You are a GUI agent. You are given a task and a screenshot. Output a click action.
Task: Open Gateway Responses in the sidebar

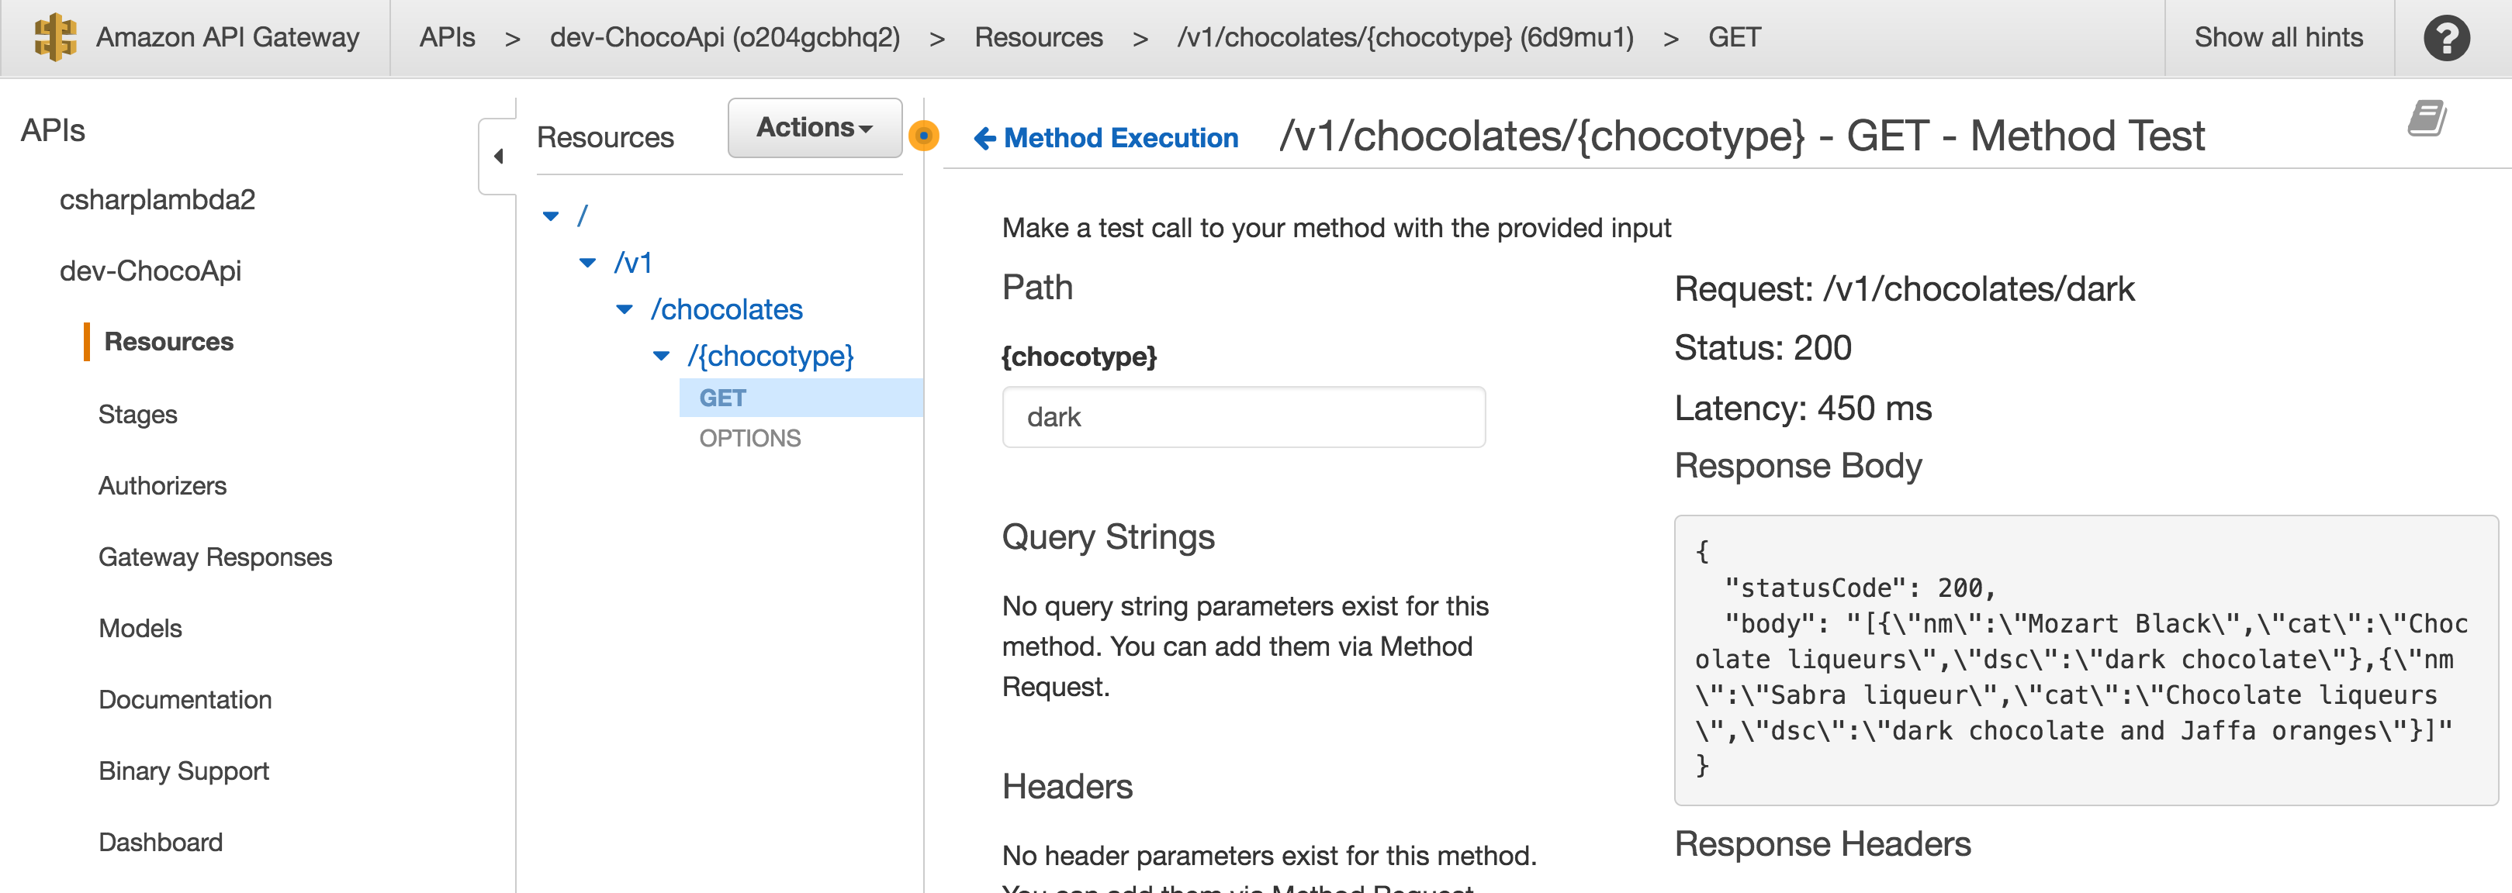(x=215, y=557)
